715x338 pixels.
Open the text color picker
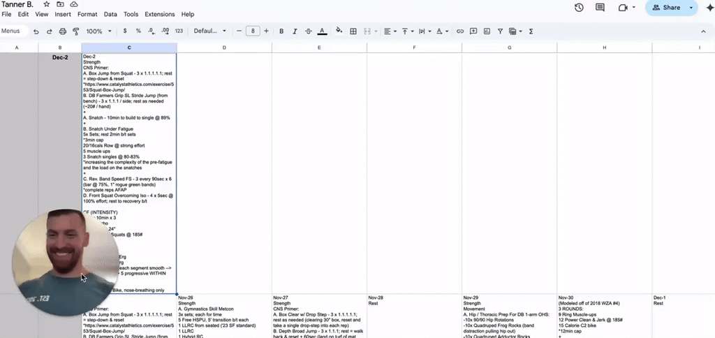pyautogui.click(x=322, y=31)
